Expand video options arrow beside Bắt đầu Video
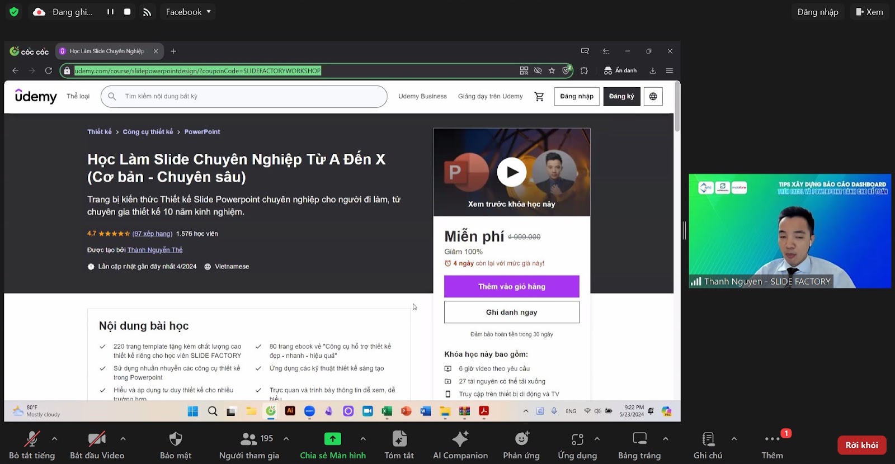This screenshot has width=895, height=464. [x=123, y=439]
